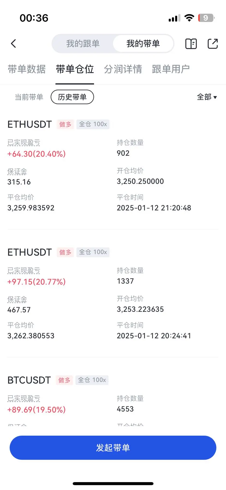
Task: Tap the share export icon
Action: pos(213,44)
